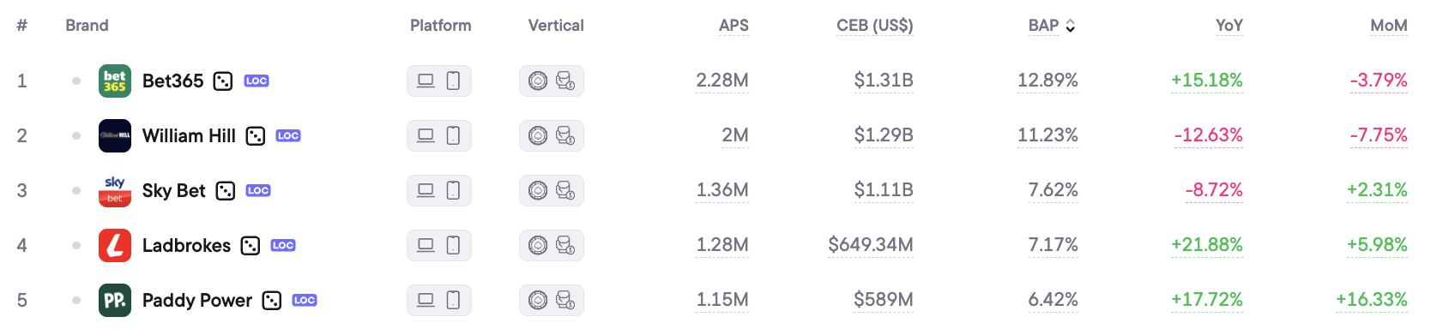This screenshot has width=1431, height=329.
Task: Click the YoY column header
Action: pyautogui.click(x=1229, y=26)
